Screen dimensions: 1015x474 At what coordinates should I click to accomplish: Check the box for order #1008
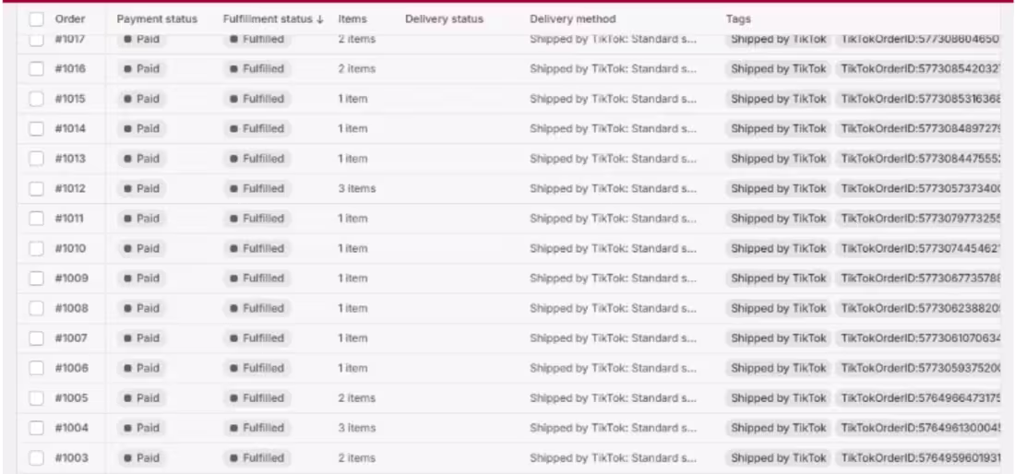[x=36, y=308]
